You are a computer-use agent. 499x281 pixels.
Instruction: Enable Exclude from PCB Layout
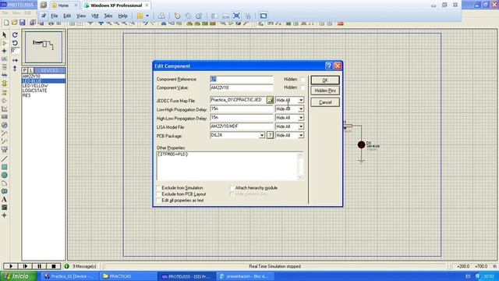click(x=158, y=194)
